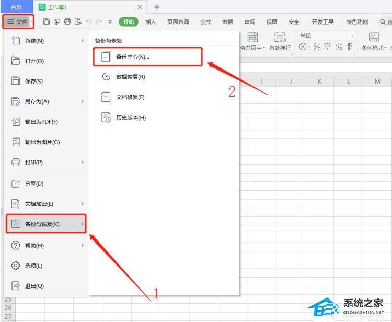Select column L header
This screenshot has width=392, height=322.
[349, 81]
